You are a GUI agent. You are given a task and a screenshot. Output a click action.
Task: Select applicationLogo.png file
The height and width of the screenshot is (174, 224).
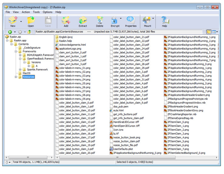click(x=70, y=49)
